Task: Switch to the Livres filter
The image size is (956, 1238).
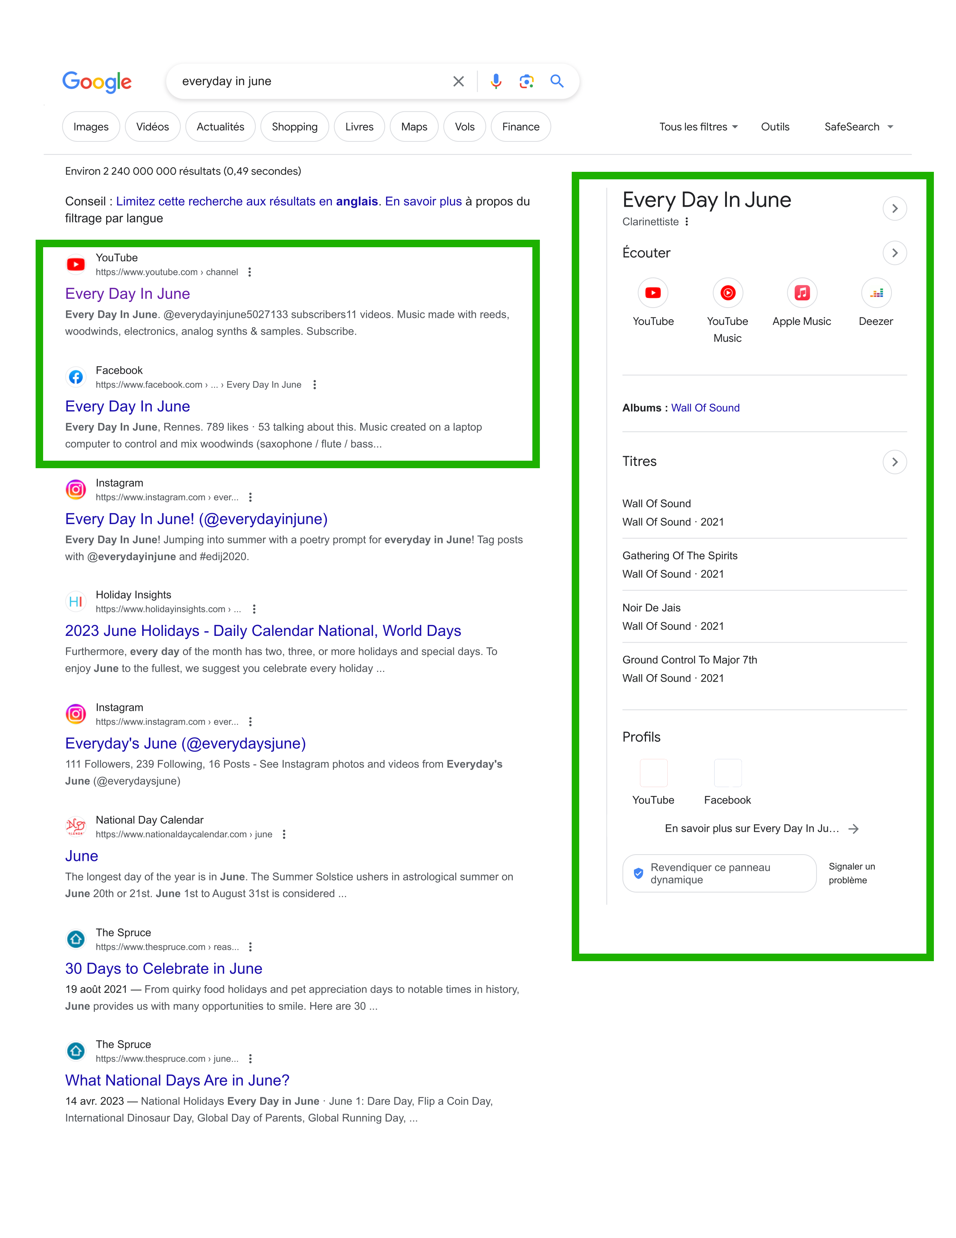Action: point(360,127)
